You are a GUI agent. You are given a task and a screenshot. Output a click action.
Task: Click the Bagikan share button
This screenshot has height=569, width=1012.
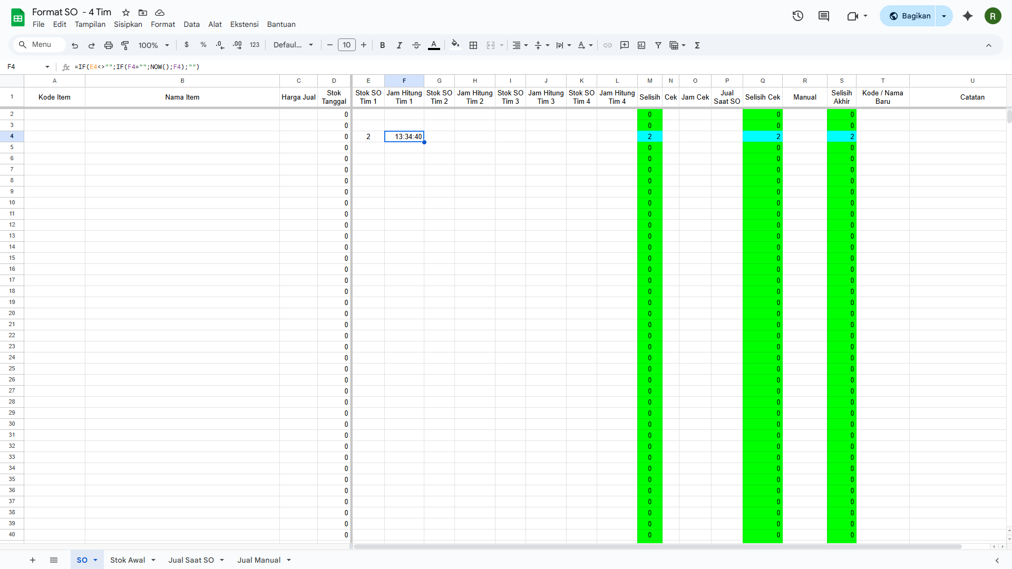coord(910,16)
